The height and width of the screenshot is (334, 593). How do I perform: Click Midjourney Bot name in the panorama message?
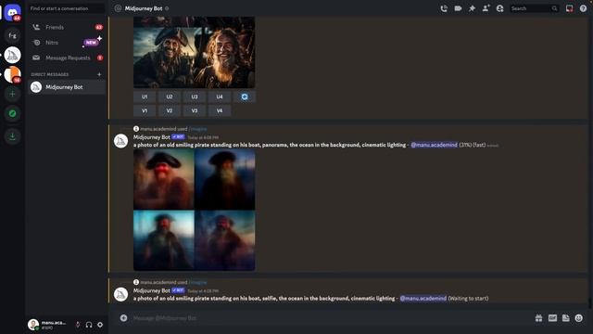[152, 137]
